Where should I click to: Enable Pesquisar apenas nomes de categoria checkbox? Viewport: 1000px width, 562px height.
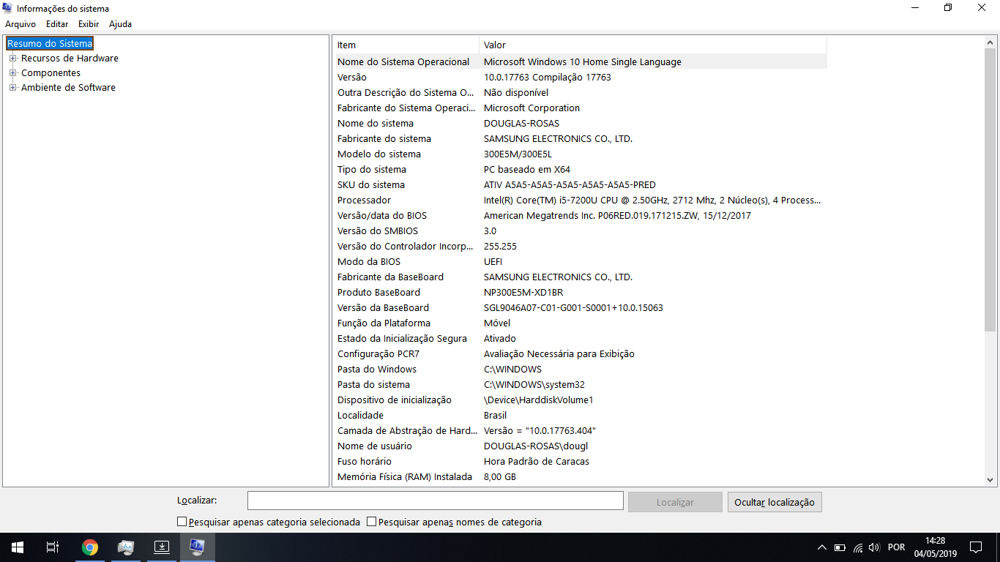point(372,522)
